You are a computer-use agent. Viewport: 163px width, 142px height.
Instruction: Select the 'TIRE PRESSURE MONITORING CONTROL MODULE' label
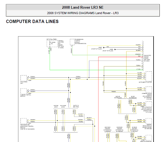[27, 127]
